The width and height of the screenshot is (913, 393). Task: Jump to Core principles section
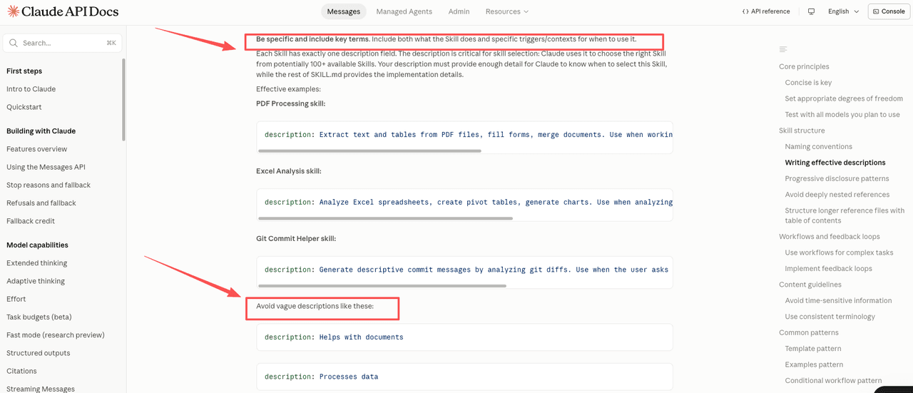click(x=804, y=66)
